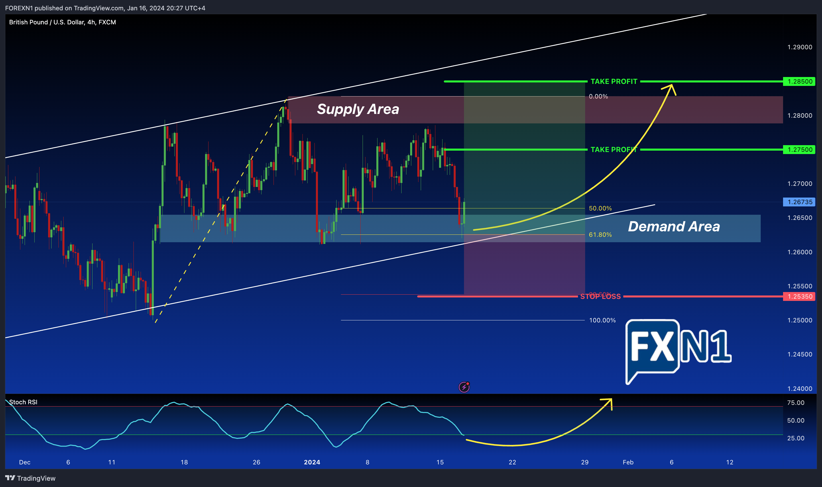The image size is (822, 487).
Task: Click the STOP LOSS label
Action: pyautogui.click(x=600, y=296)
